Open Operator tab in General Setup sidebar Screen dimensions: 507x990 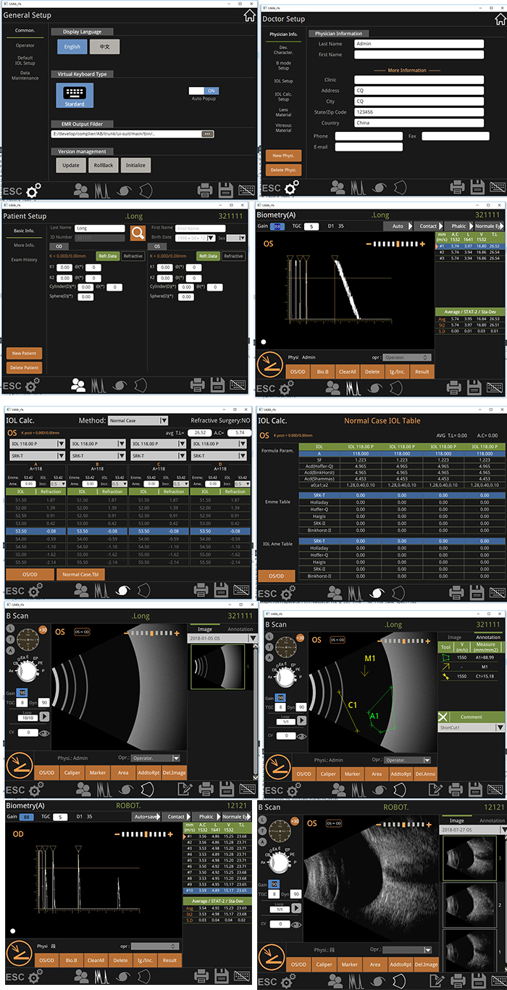coord(25,45)
